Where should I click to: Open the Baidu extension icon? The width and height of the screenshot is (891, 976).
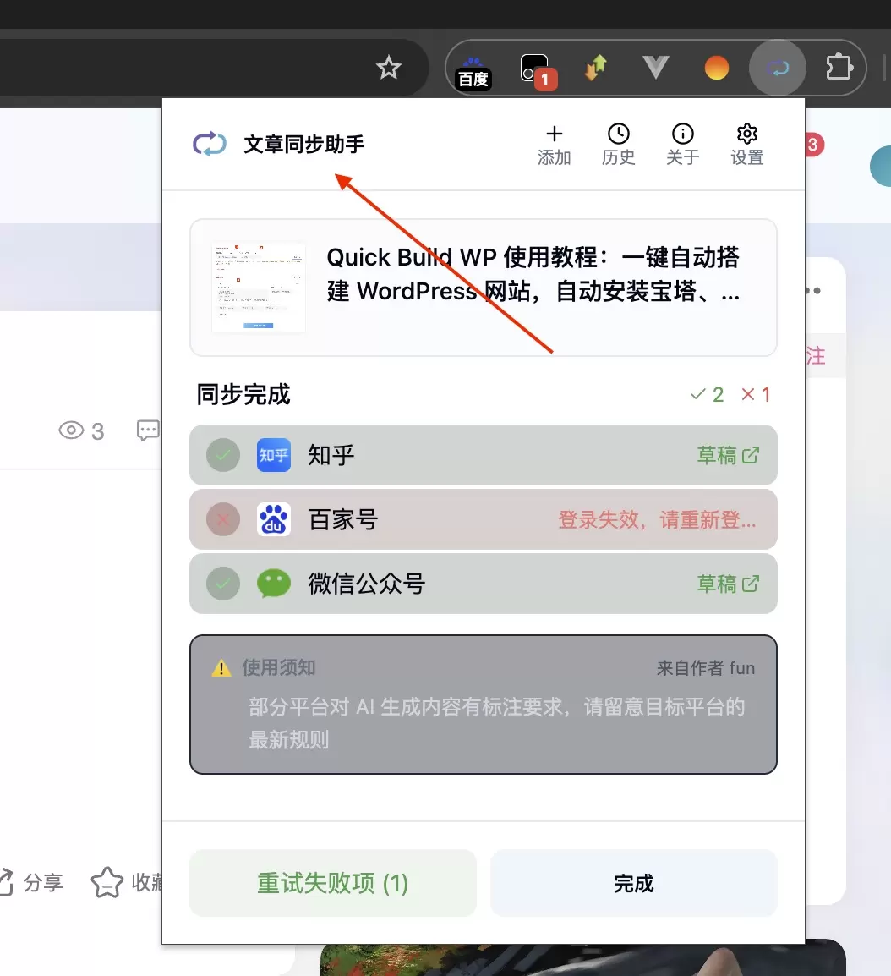pos(473,71)
